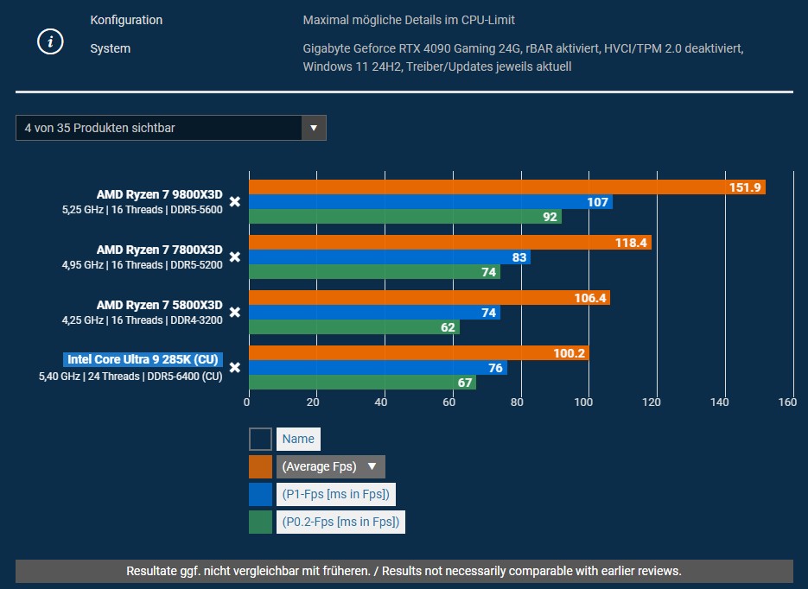The width and height of the screenshot is (808, 589).
Task: Click '5,25 GHz | 16 Threads | DDR5-5600' spec text
Action: pos(143,210)
